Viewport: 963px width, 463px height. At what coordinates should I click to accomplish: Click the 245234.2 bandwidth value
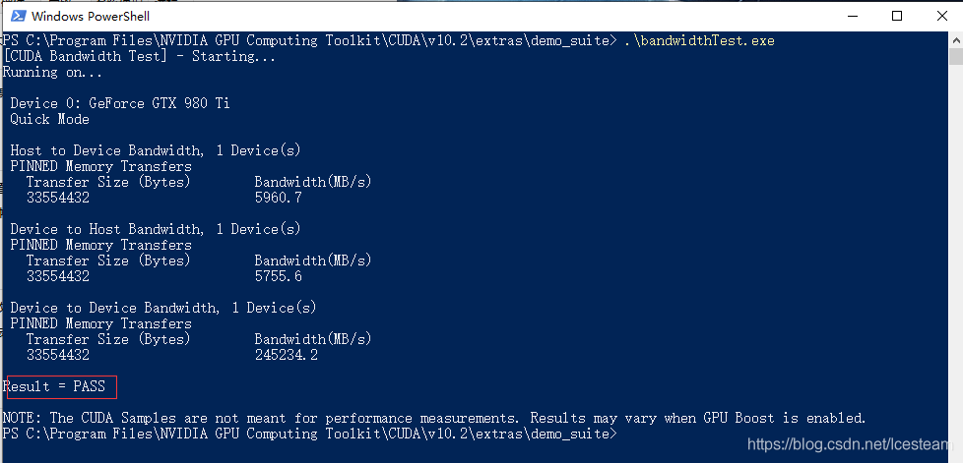click(x=286, y=355)
